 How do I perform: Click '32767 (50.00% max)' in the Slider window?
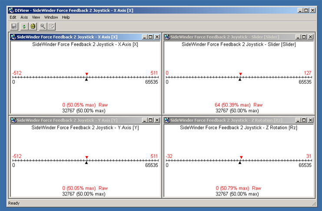coord(237,111)
